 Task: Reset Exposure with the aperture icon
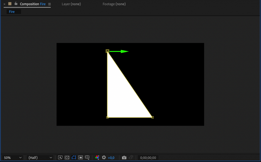pos(104,157)
